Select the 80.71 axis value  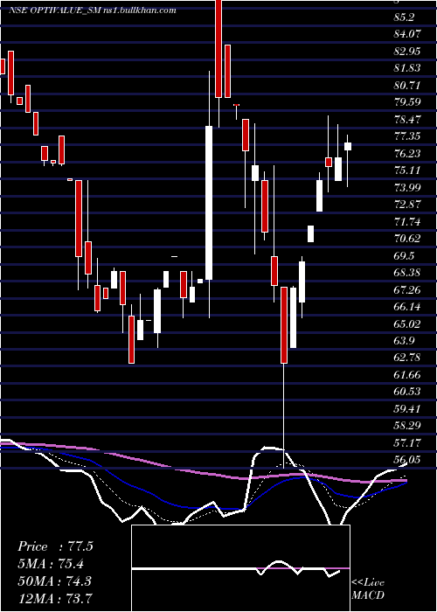(x=407, y=86)
